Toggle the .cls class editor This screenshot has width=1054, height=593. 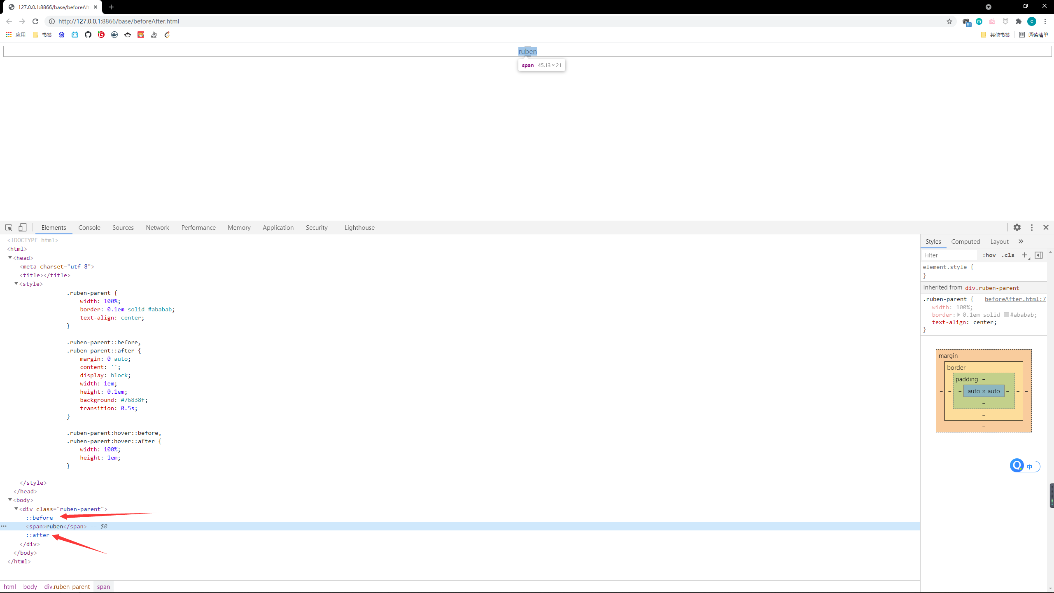1008,255
